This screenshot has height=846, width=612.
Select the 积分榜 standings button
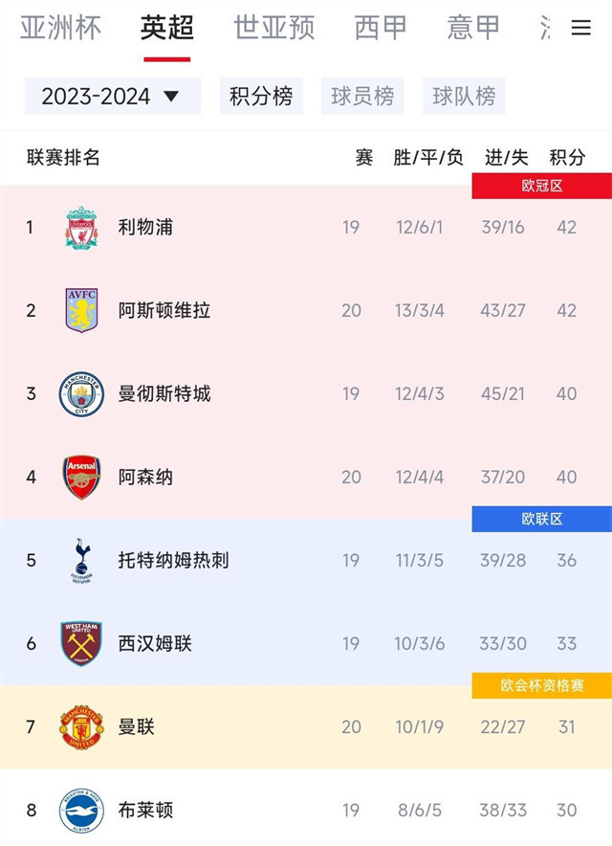tap(261, 97)
